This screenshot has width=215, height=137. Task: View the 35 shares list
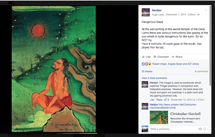147,72
